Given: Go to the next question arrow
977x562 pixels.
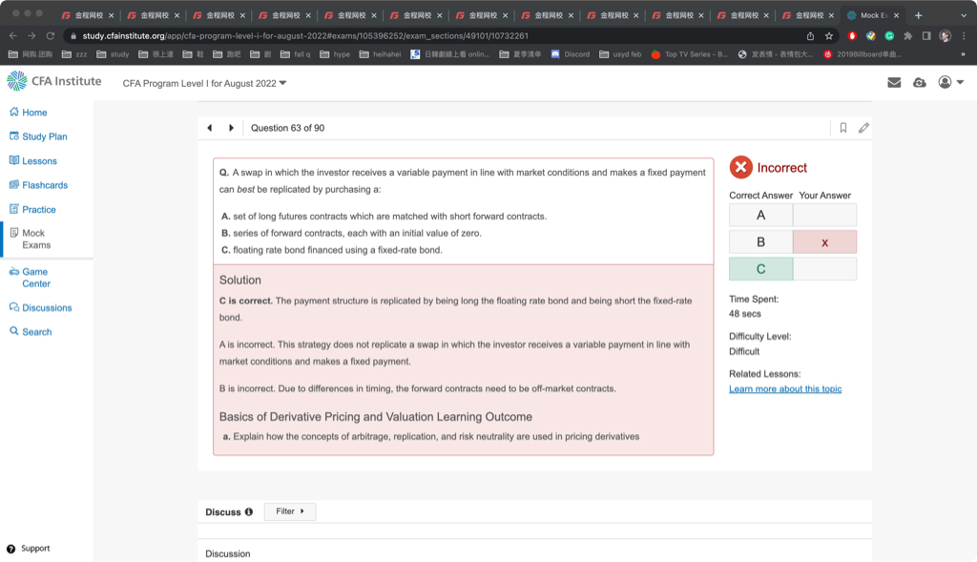Looking at the screenshot, I should click(x=231, y=128).
